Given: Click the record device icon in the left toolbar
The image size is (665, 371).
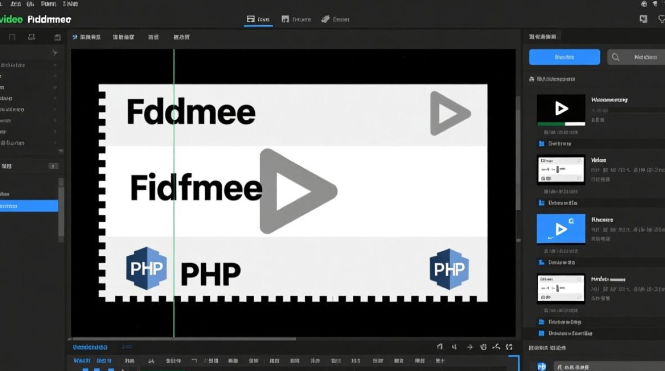Looking at the screenshot, I should point(32,37).
